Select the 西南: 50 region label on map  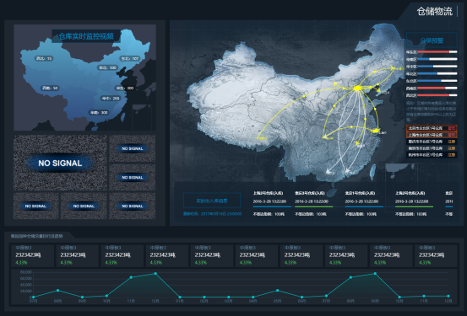[x=50, y=88]
